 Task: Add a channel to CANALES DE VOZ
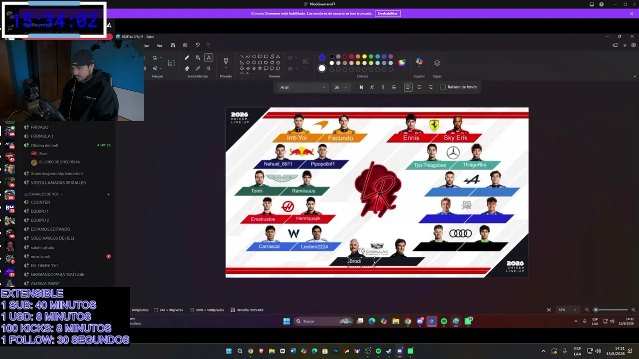coord(108,194)
